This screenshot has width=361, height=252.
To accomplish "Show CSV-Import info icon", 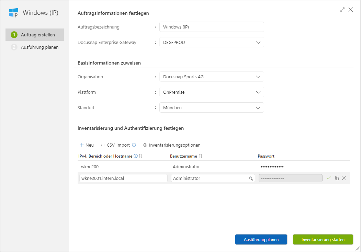I will point(134,145).
